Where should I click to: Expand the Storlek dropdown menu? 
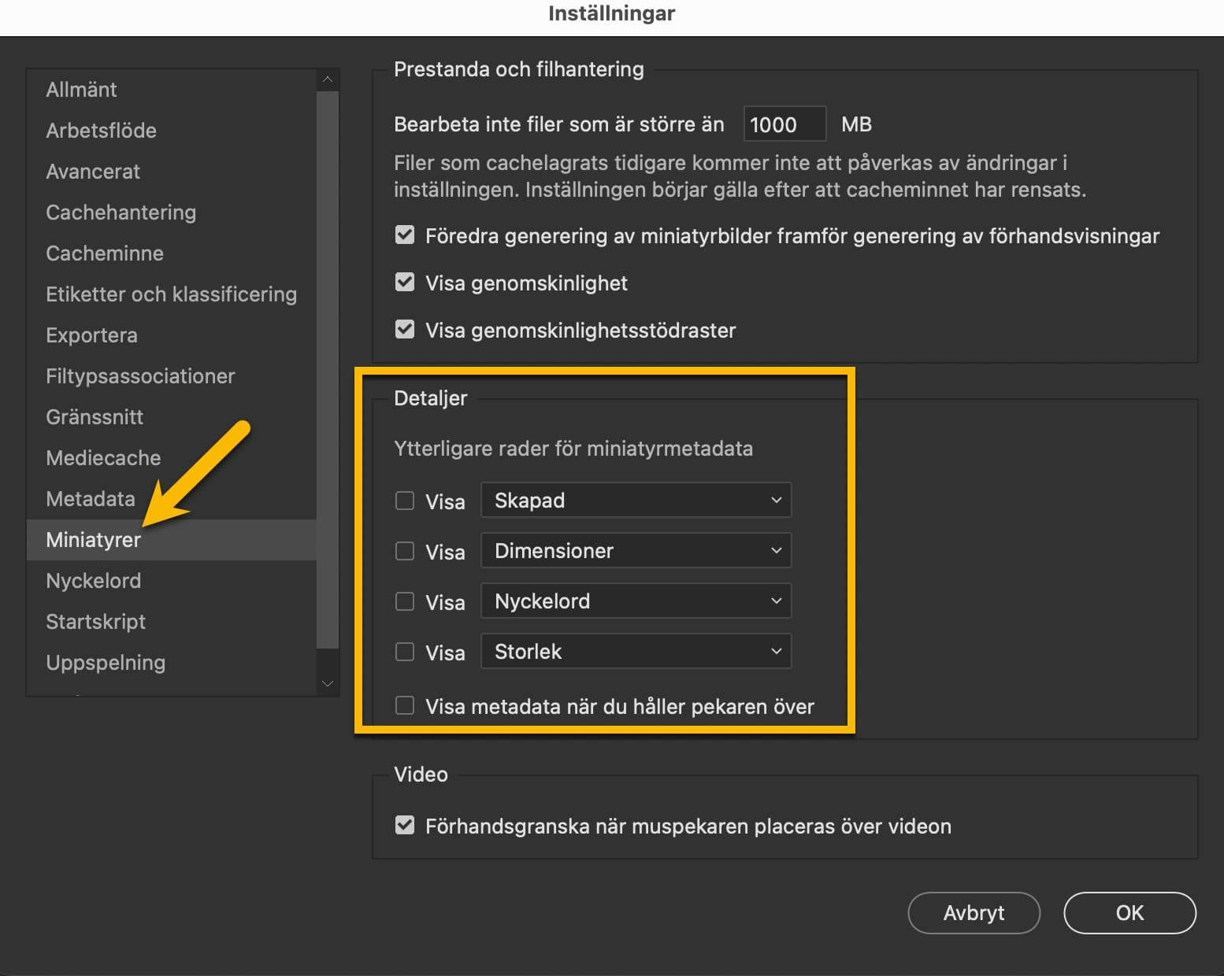click(636, 652)
